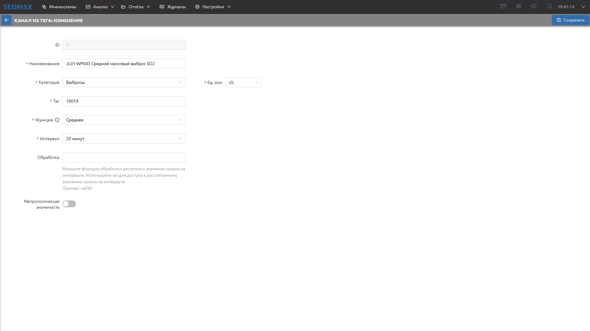Click the back arrow icon
This screenshot has width=590, height=331.
tap(6, 20)
